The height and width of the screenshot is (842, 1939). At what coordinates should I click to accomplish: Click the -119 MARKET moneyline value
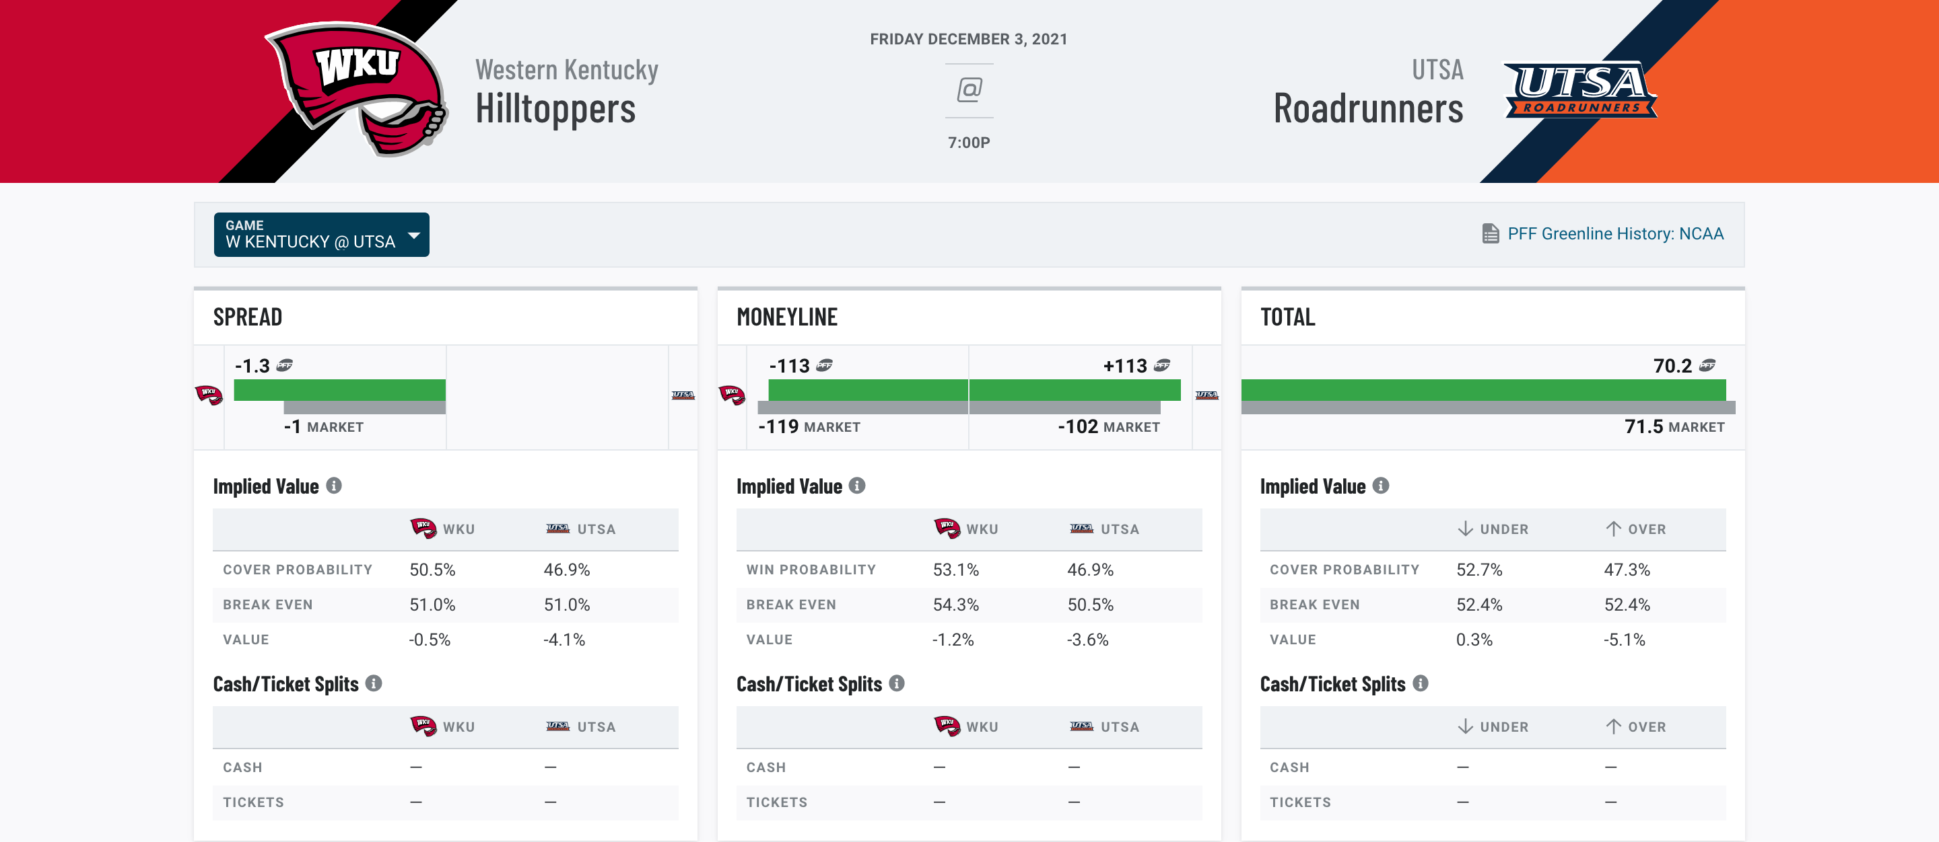(809, 427)
